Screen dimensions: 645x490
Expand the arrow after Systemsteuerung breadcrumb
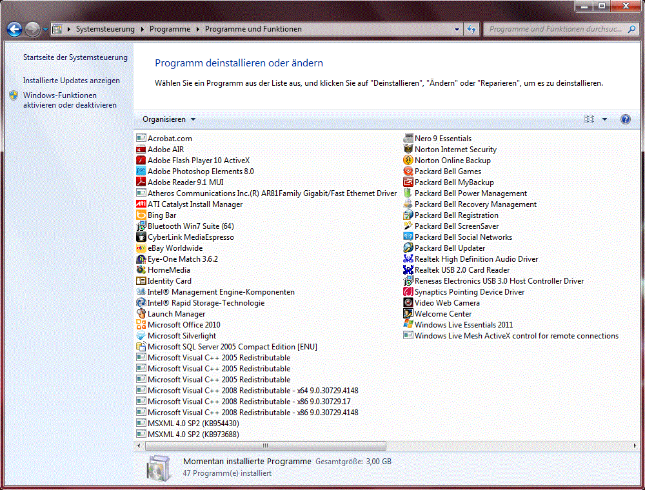[143, 29]
